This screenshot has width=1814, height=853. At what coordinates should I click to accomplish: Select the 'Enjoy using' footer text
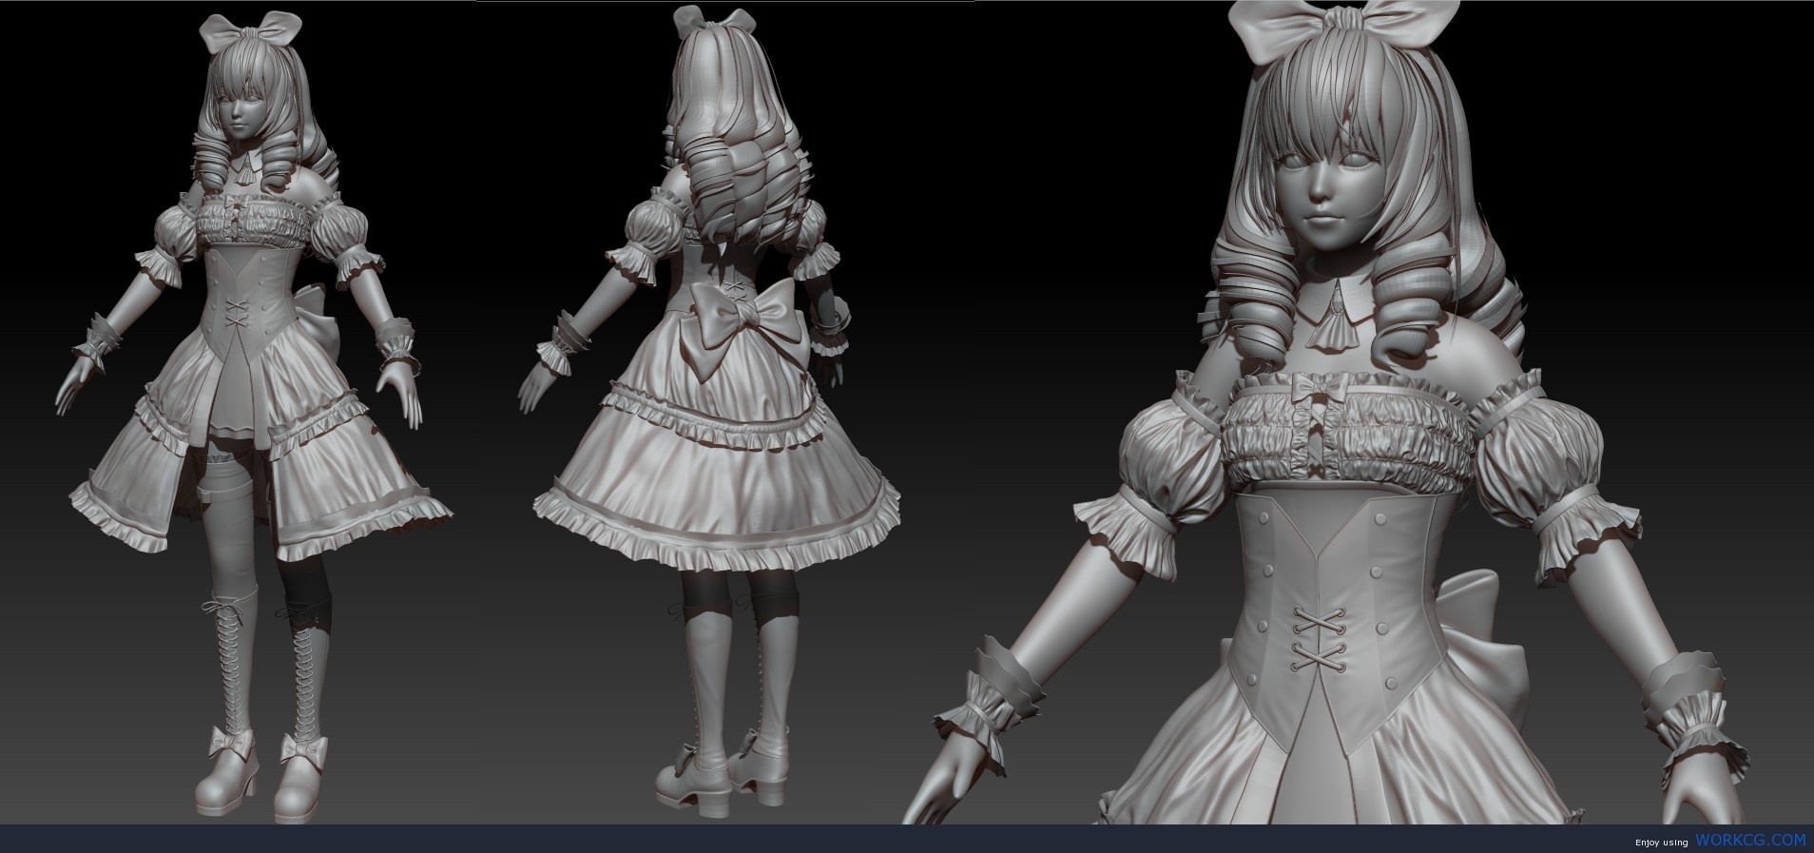click(1661, 842)
